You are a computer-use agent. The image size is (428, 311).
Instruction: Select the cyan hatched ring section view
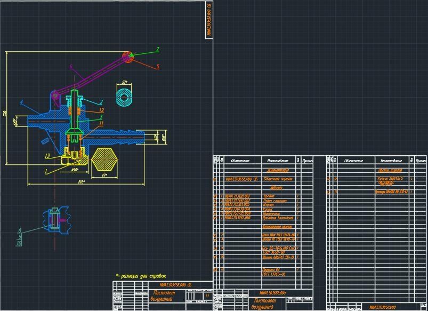(124, 97)
